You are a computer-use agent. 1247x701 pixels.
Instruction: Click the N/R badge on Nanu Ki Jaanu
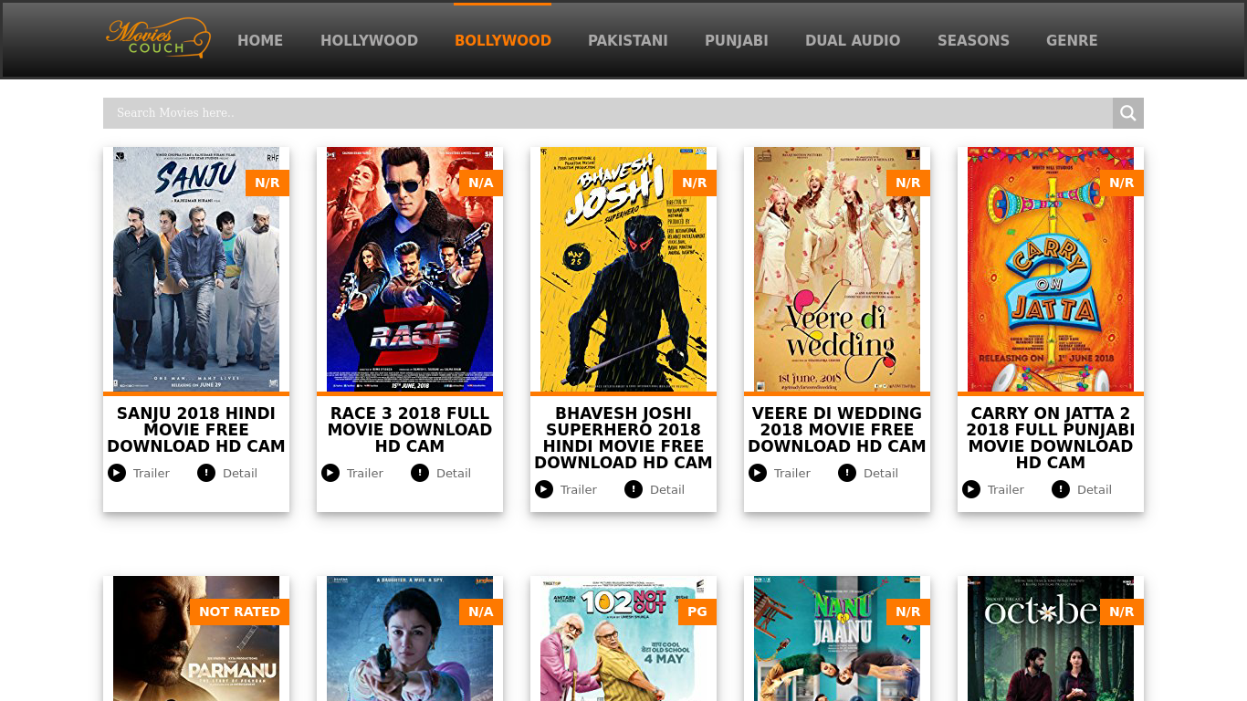[908, 612]
